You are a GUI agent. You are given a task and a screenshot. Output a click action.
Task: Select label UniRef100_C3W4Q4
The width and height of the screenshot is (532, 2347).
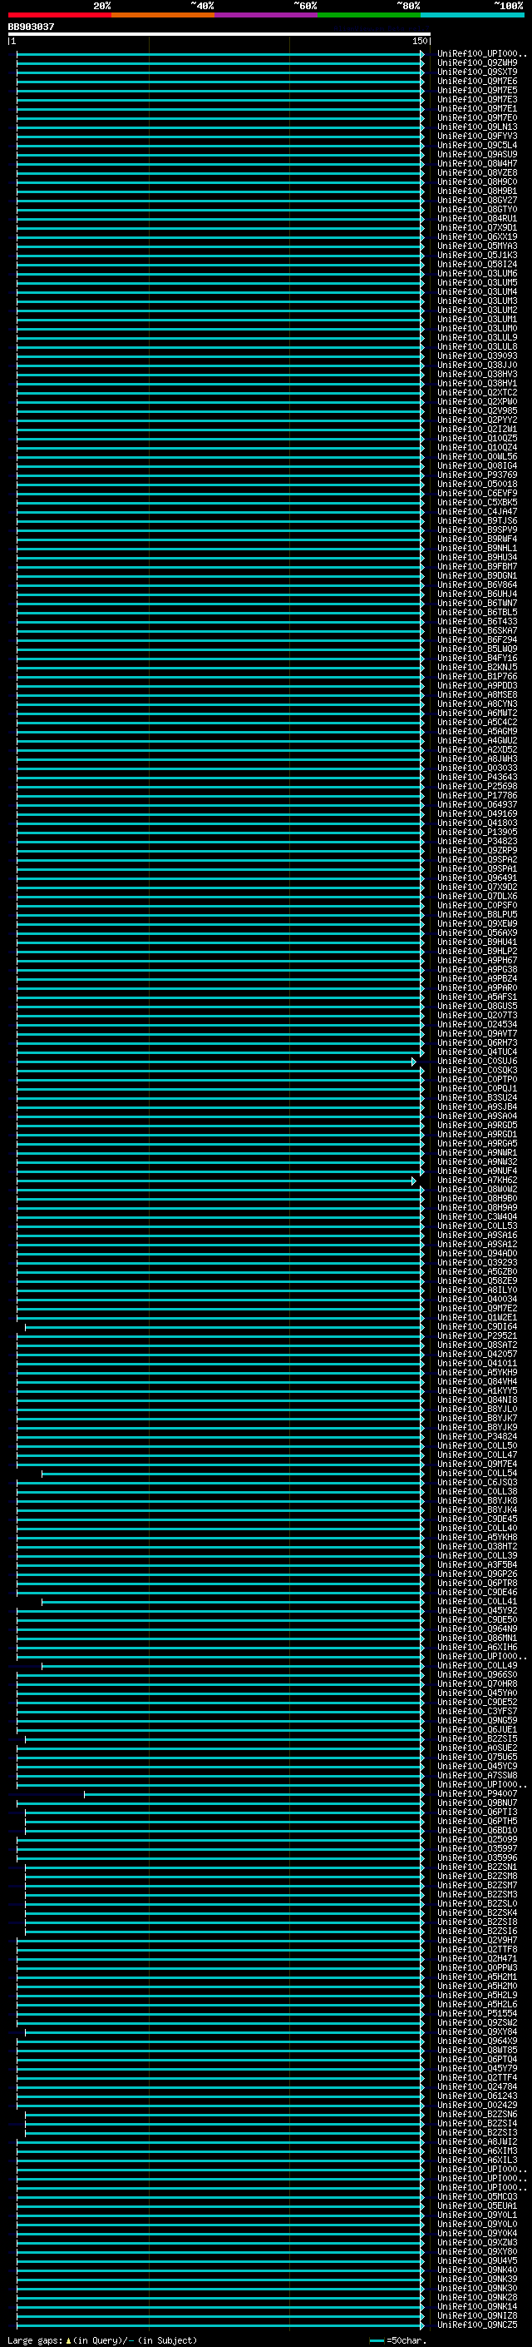477,1217
